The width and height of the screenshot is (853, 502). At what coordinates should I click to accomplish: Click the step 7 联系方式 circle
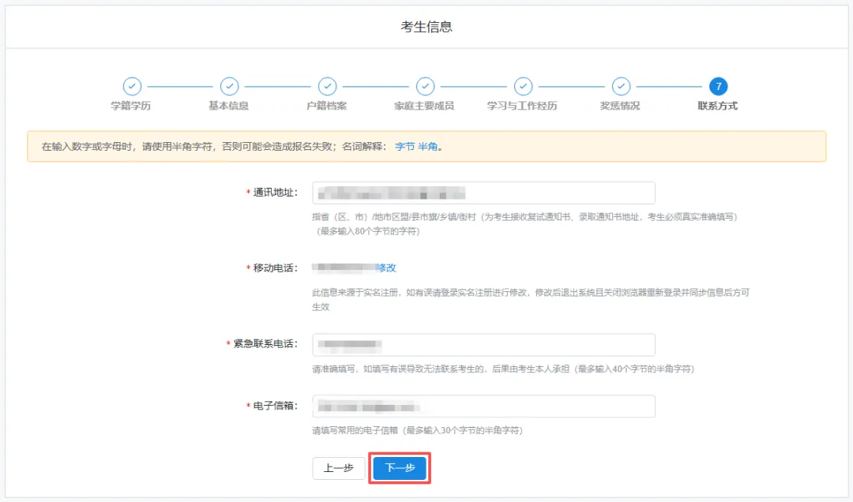(719, 86)
